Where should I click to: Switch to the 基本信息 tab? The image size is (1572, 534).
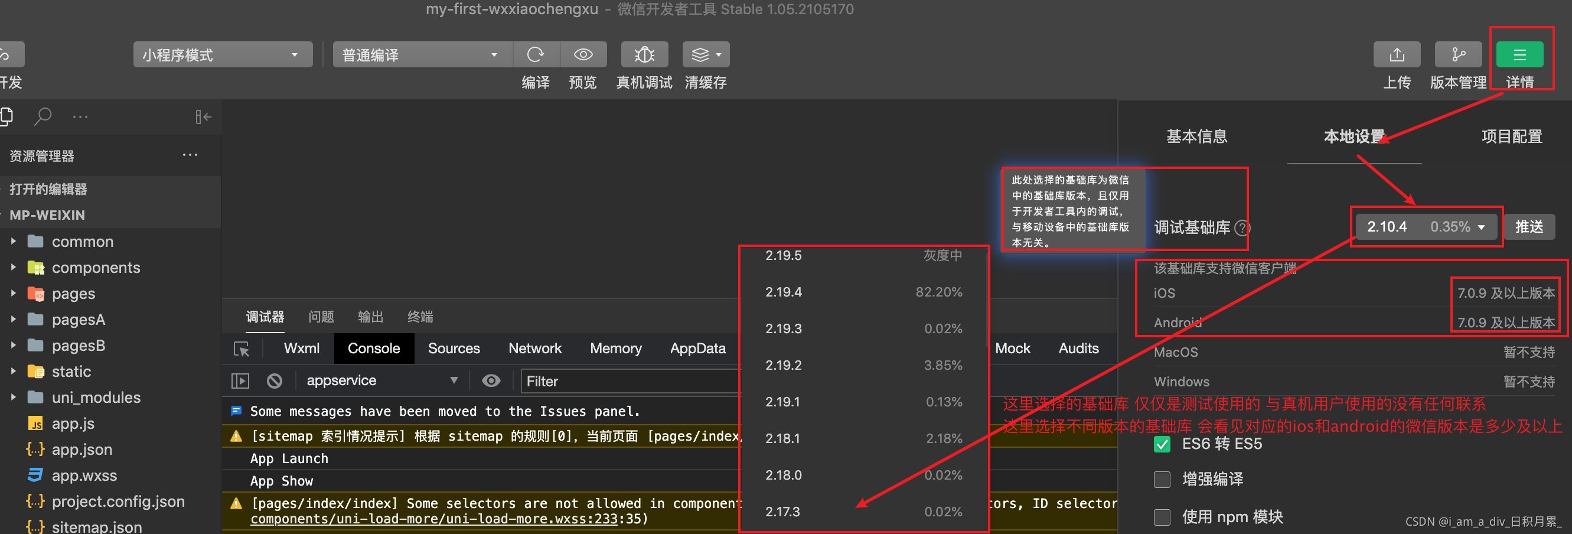click(1196, 136)
